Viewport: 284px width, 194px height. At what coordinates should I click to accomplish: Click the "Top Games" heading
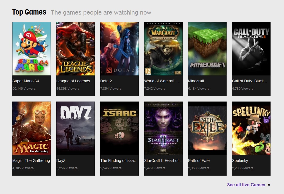click(29, 12)
